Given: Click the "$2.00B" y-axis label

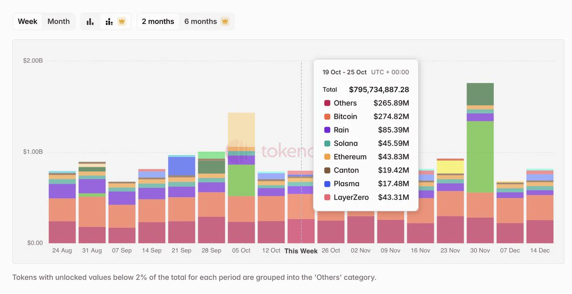Looking at the screenshot, I should pos(33,60).
